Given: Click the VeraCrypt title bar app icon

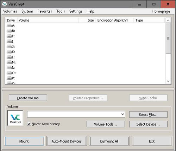Looking at the screenshot, I should [x=5, y=4].
